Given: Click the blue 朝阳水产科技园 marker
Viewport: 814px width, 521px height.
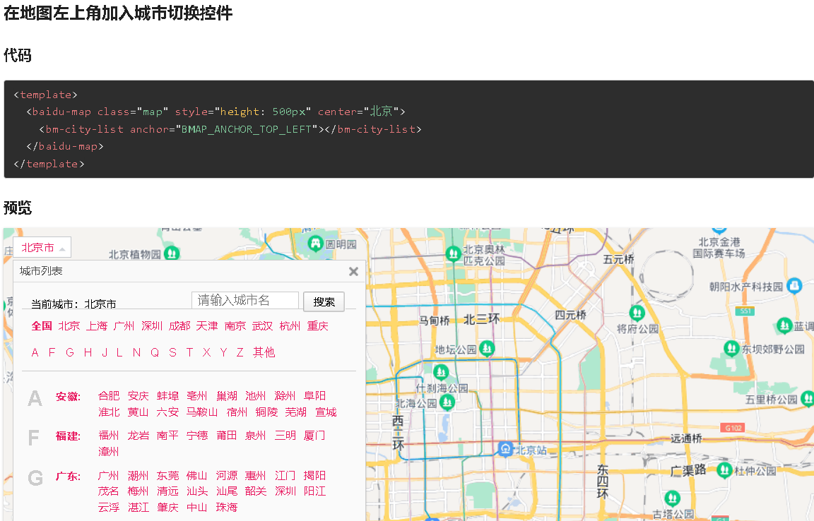Looking at the screenshot, I should tap(796, 286).
